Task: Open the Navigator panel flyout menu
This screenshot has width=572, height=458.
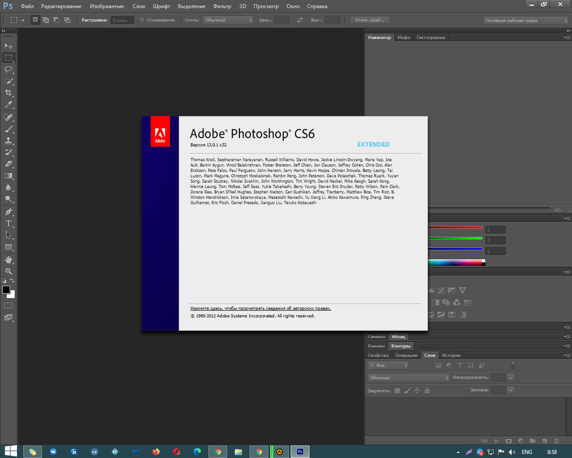Action: 567,37
